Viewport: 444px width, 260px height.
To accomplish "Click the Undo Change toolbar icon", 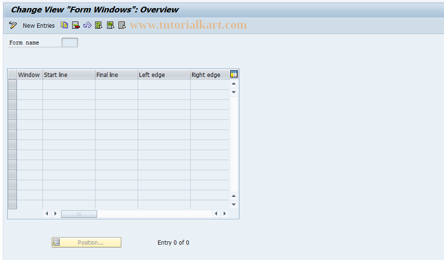I will pyautogui.click(x=87, y=25).
